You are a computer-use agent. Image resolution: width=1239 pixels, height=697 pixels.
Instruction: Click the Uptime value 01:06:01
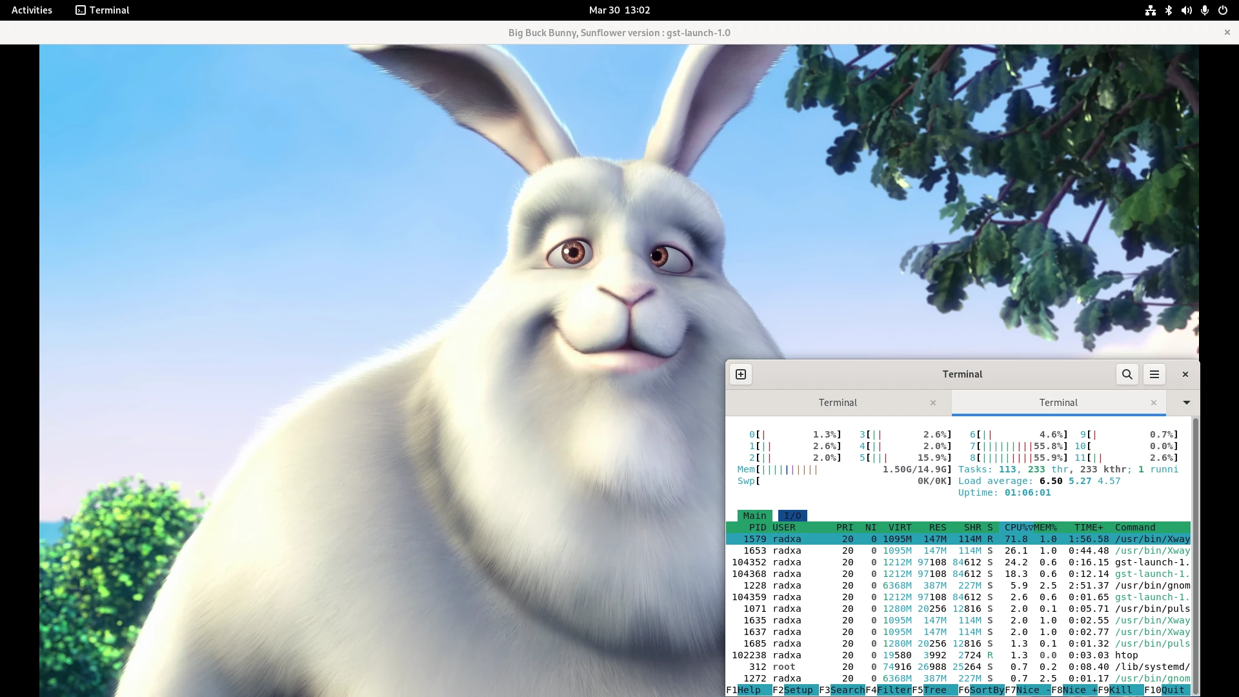1027,492
